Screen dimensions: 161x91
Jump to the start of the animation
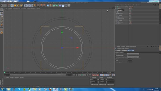pos(74,75)
